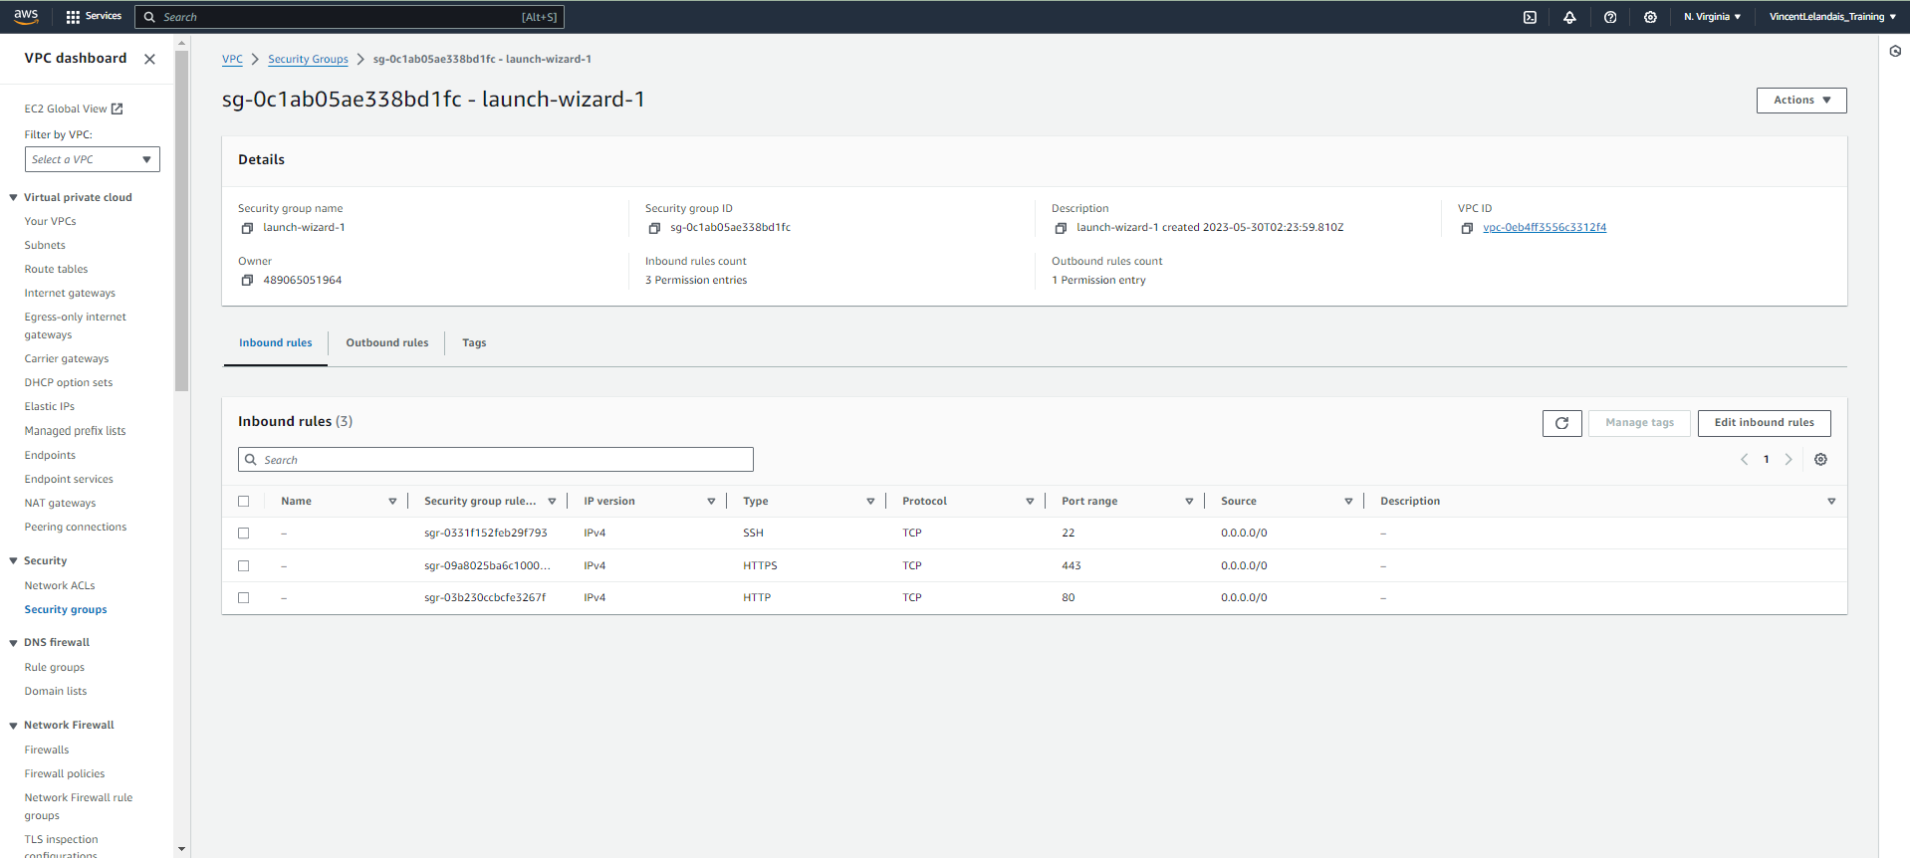Open the CloudShell icon in top bar
The image size is (1910, 858).
(x=1530, y=17)
